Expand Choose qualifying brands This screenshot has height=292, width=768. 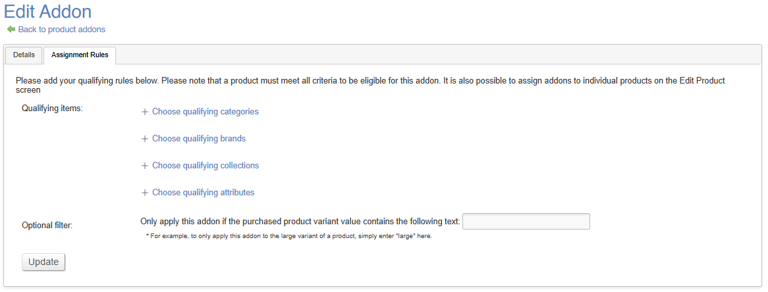(x=198, y=139)
